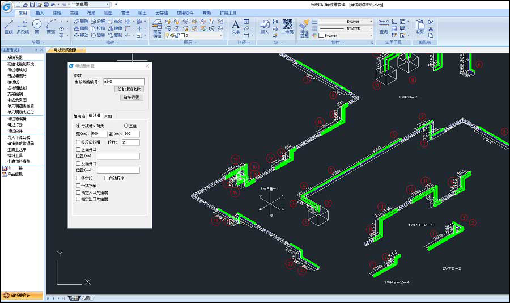
Task: Select the 三通 radio button
Action: tap(126, 125)
